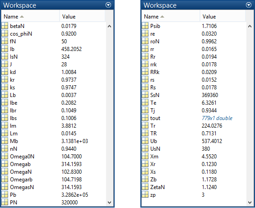Sort right workspace by Name column

point(171,16)
